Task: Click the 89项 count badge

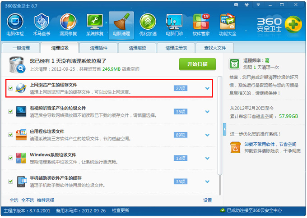Action: click(x=181, y=135)
